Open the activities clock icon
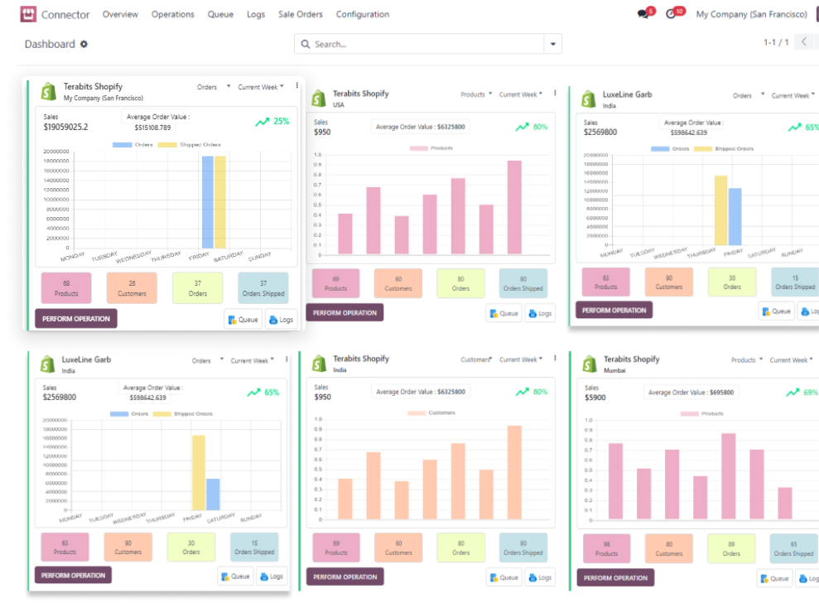Screen dimensions: 819x608 pos(672,14)
